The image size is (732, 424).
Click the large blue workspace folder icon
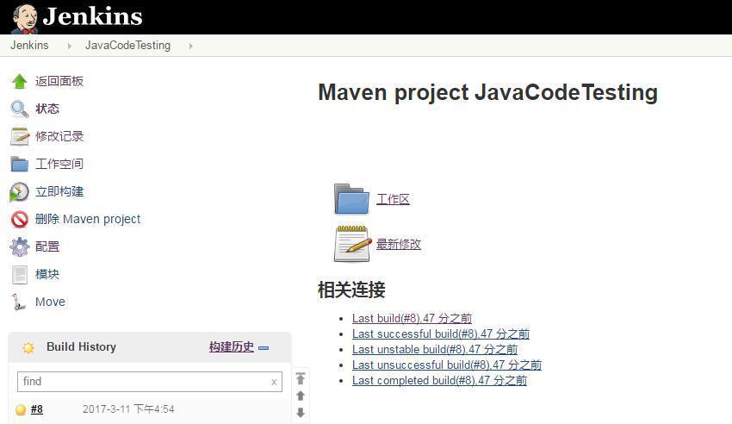351,199
